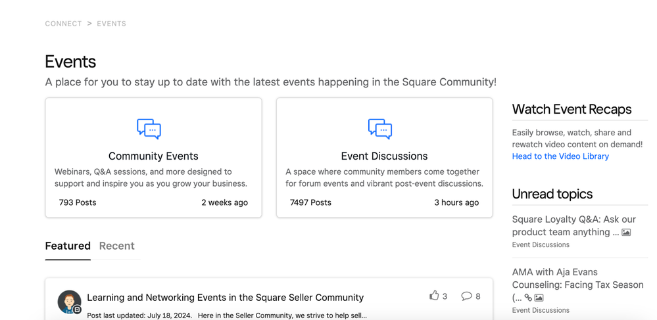The height and width of the screenshot is (320, 657).
Task: Click the comment bubble icon on post
Action: click(x=466, y=296)
